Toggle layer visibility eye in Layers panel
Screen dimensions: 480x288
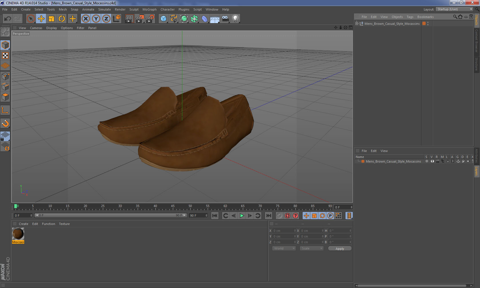432,161
